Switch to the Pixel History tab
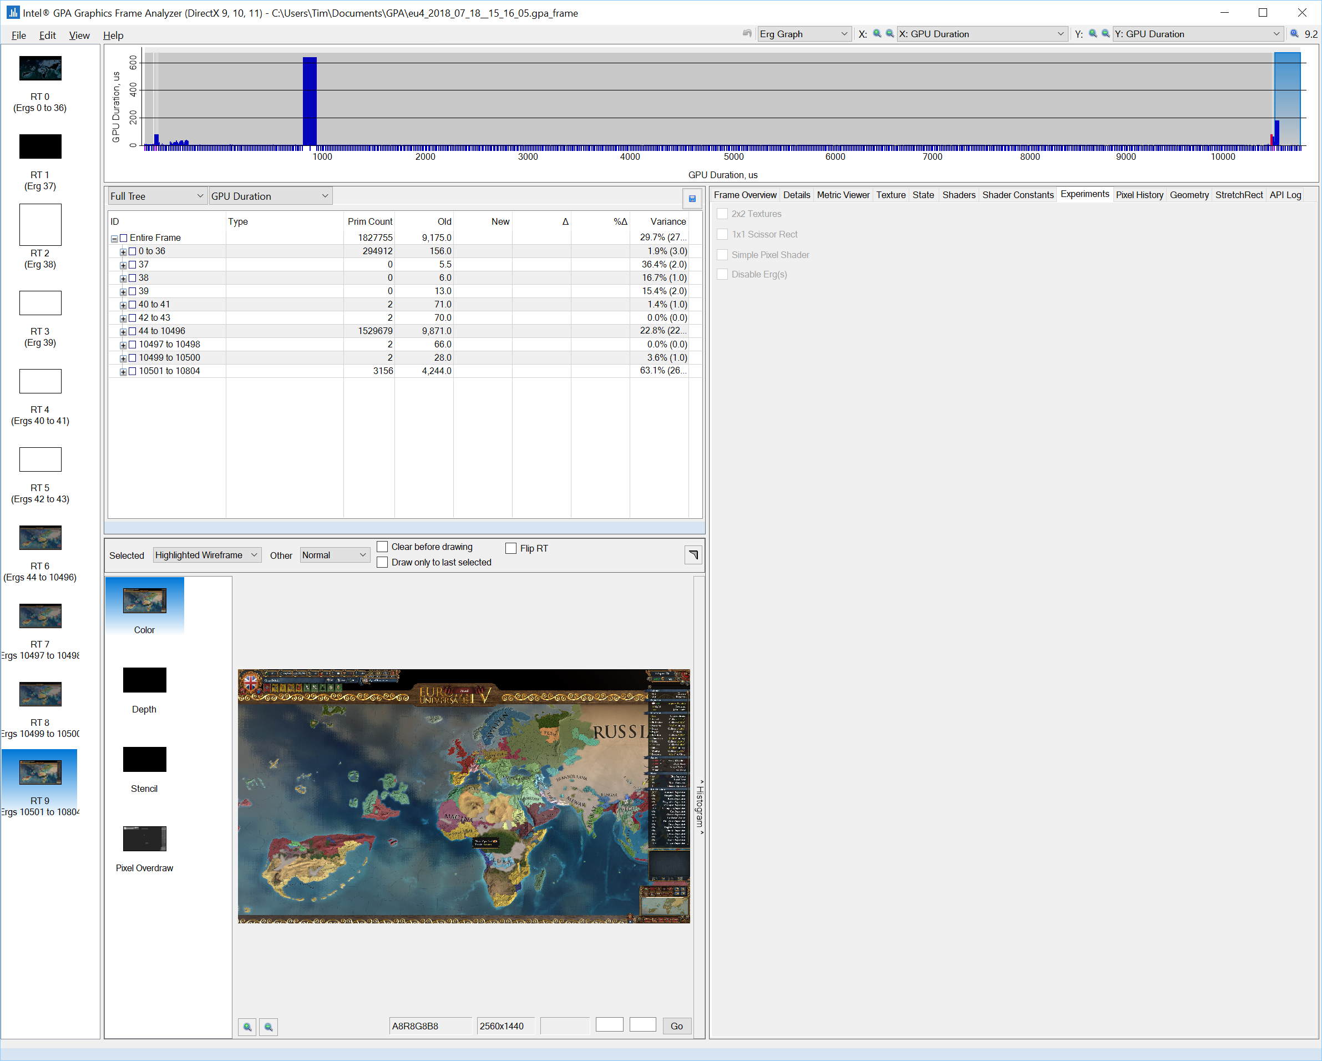The width and height of the screenshot is (1322, 1061). tap(1139, 194)
